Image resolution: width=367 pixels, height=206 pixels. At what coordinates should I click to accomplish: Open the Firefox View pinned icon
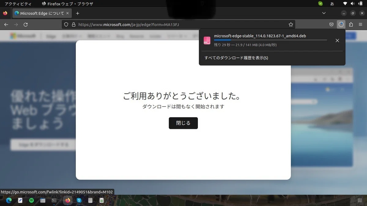click(x=5, y=13)
